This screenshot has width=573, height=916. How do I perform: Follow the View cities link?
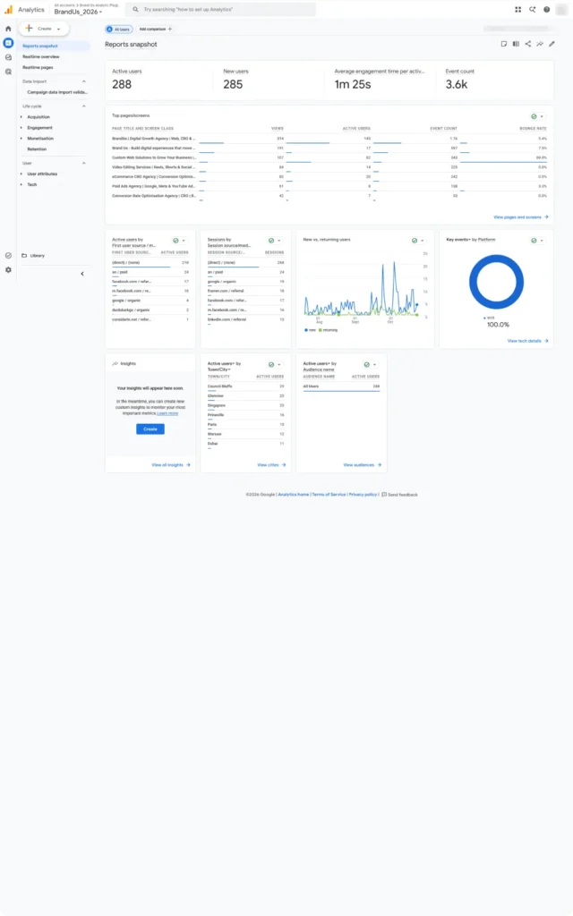tap(271, 465)
